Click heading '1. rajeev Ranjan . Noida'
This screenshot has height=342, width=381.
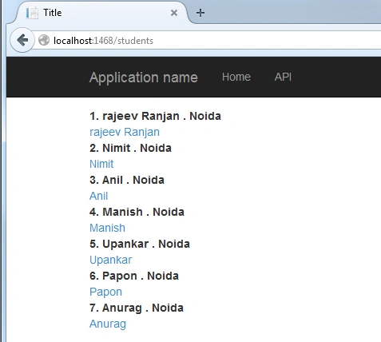(155, 116)
